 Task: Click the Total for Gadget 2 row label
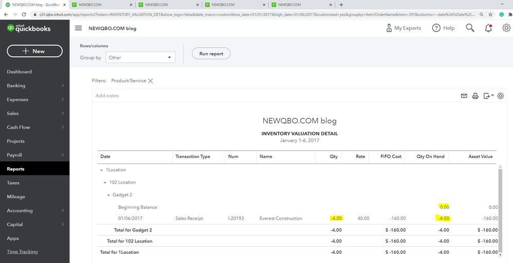[x=133, y=230]
